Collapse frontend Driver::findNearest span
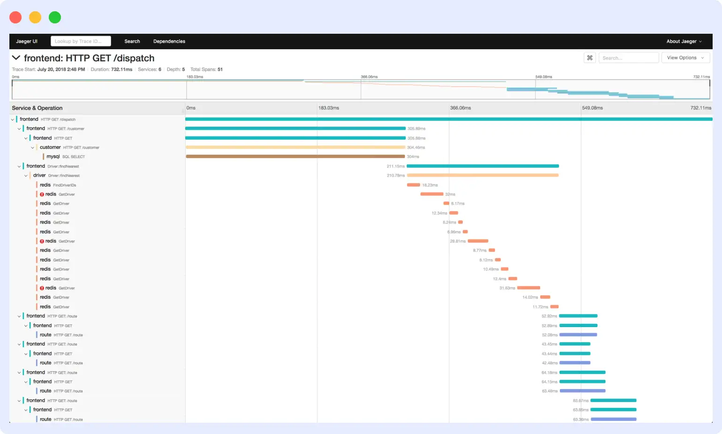Screen dimensions: 722x434 [x=19, y=166]
